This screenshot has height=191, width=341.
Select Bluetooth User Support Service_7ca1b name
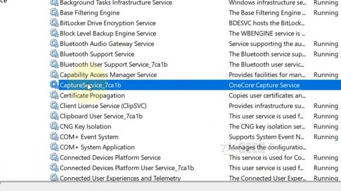(113, 65)
